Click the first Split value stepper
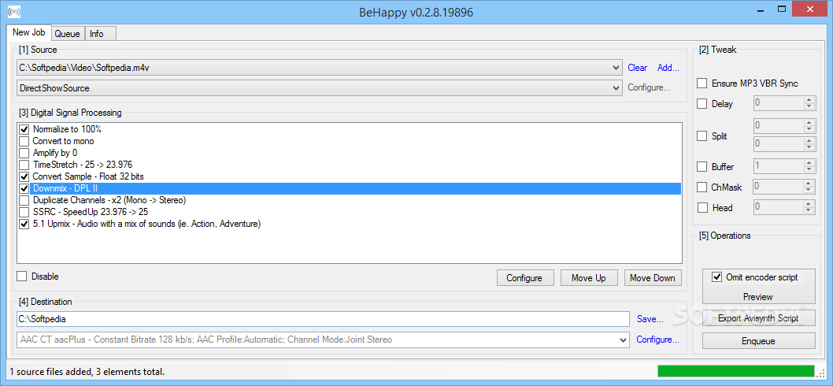 pyautogui.click(x=809, y=126)
